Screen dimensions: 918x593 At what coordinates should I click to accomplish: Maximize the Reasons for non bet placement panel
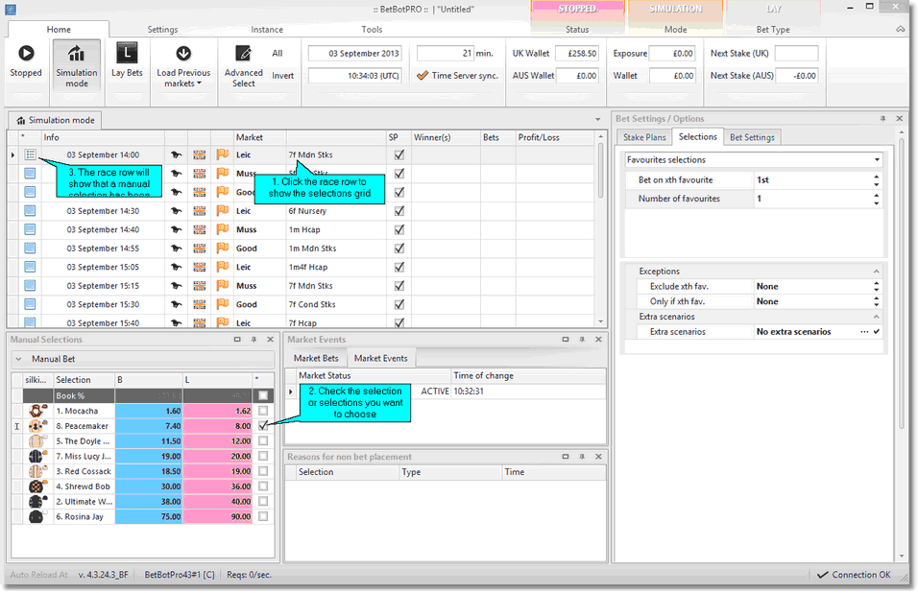coord(566,456)
